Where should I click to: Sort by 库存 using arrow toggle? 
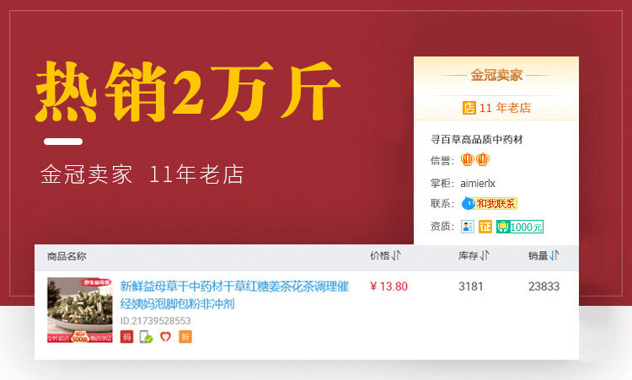point(484,255)
